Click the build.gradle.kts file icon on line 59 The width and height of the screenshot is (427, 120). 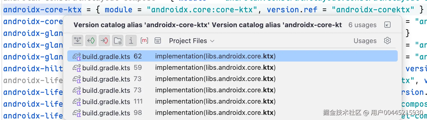coord(77,68)
